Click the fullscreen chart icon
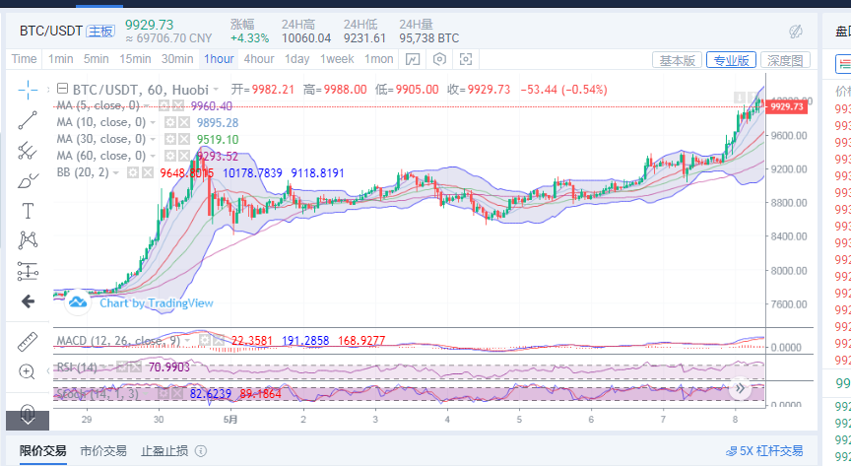Viewport: 851px width, 466px height. (x=466, y=60)
